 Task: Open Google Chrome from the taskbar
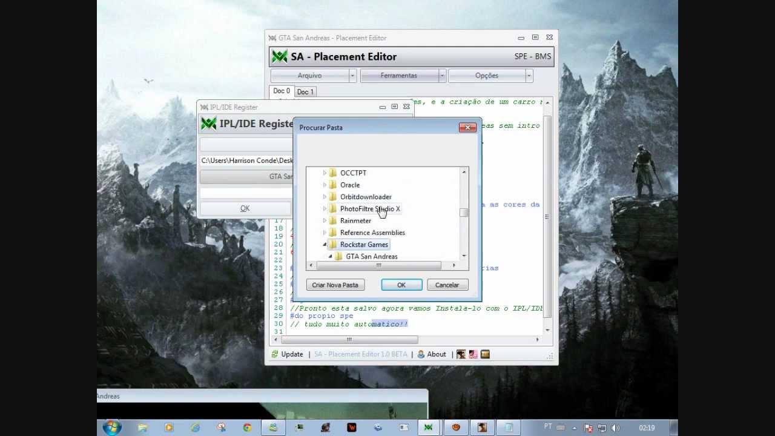[x=247, y=428]
